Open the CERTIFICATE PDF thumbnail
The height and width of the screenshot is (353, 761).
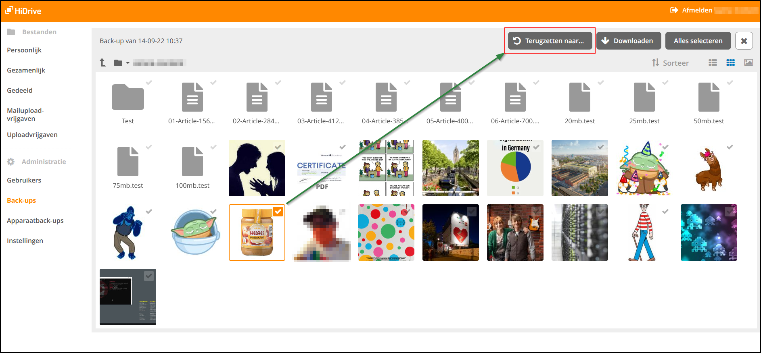point(322,168)
